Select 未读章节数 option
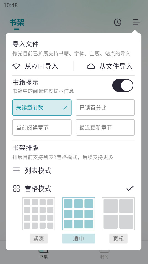The image size is (148, 264). tap(42, 108)
